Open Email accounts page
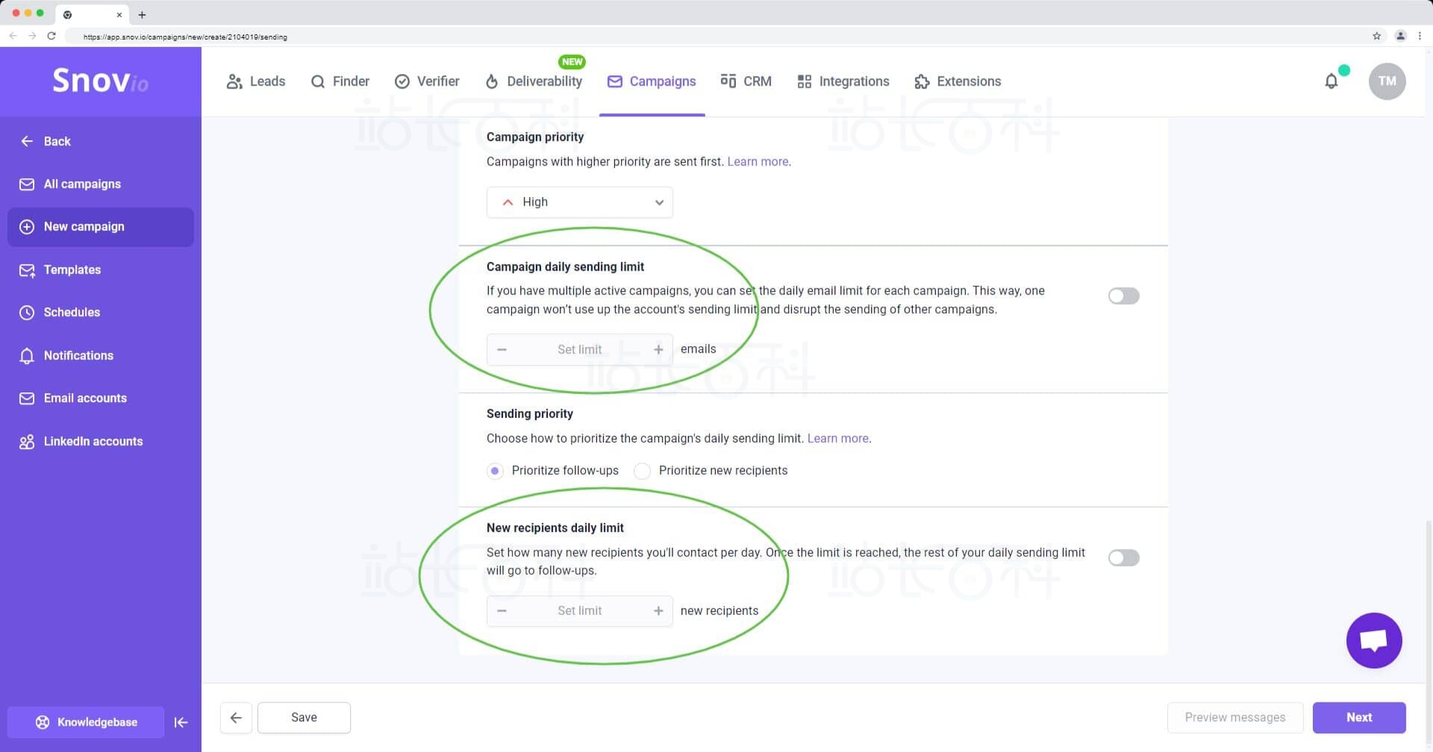This screenshot has width=1433, height=752. (100, 398)
